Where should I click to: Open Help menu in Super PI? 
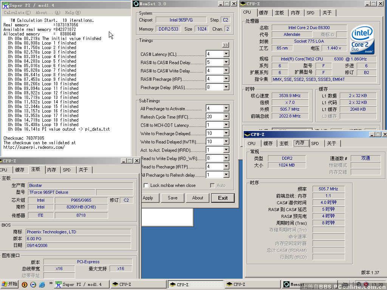click(73, 12)
